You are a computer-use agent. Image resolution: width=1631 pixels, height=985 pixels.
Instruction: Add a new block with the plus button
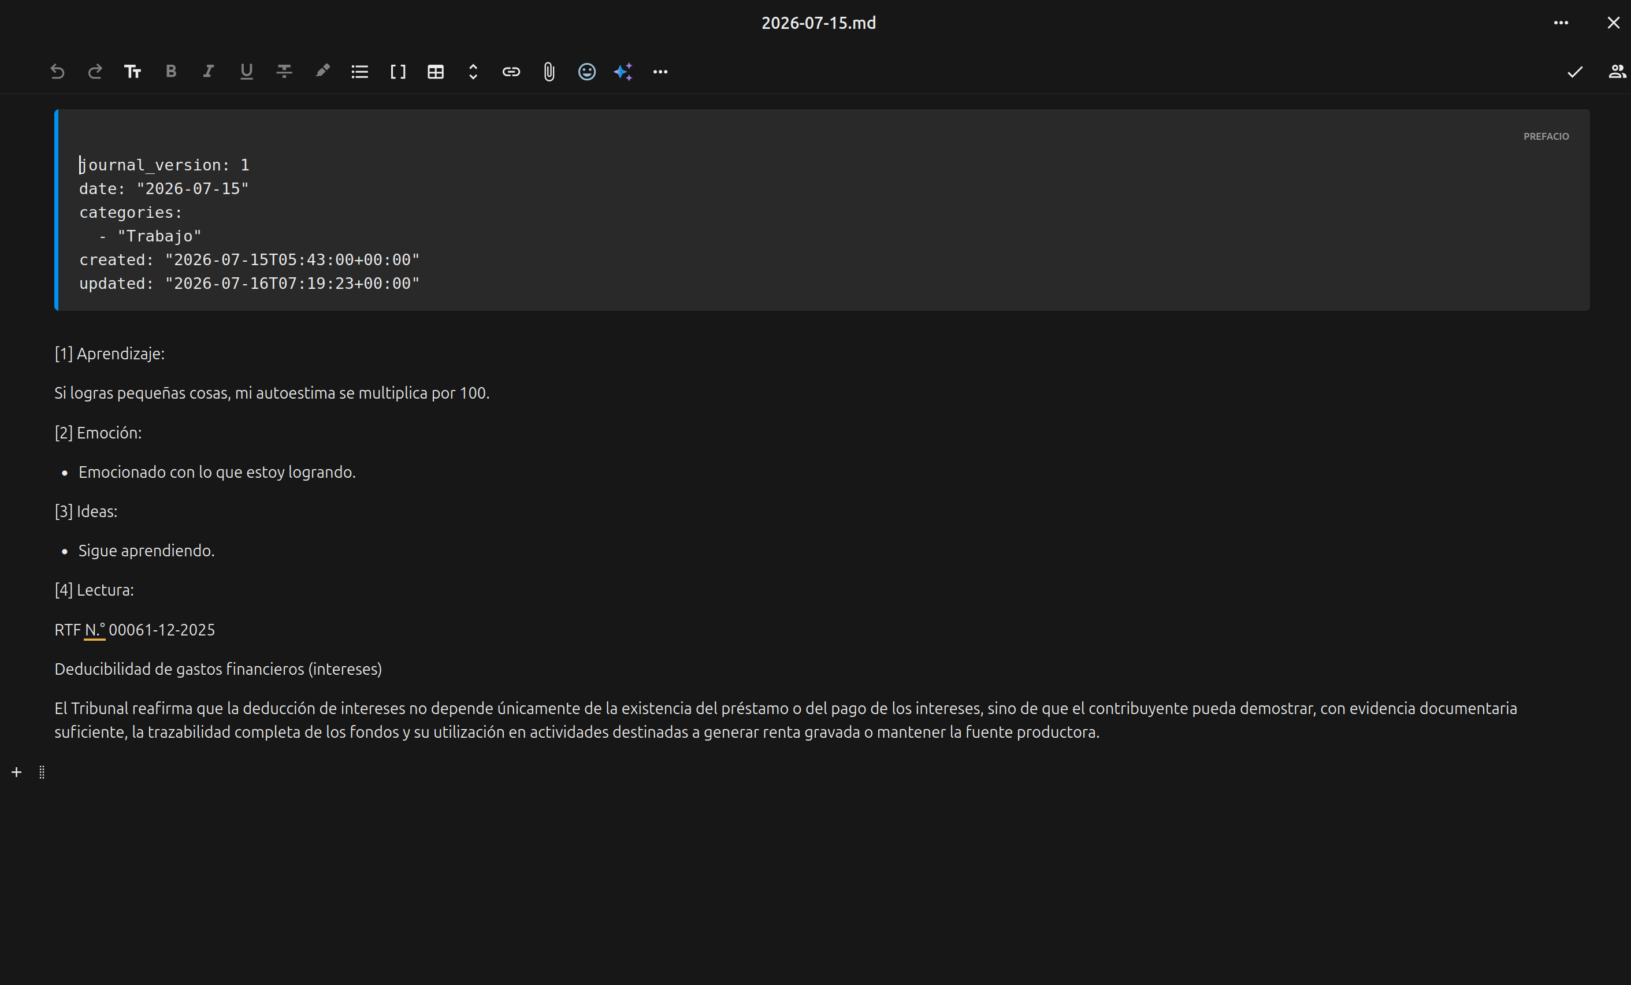pyautogui.click(x=17, y=772)
